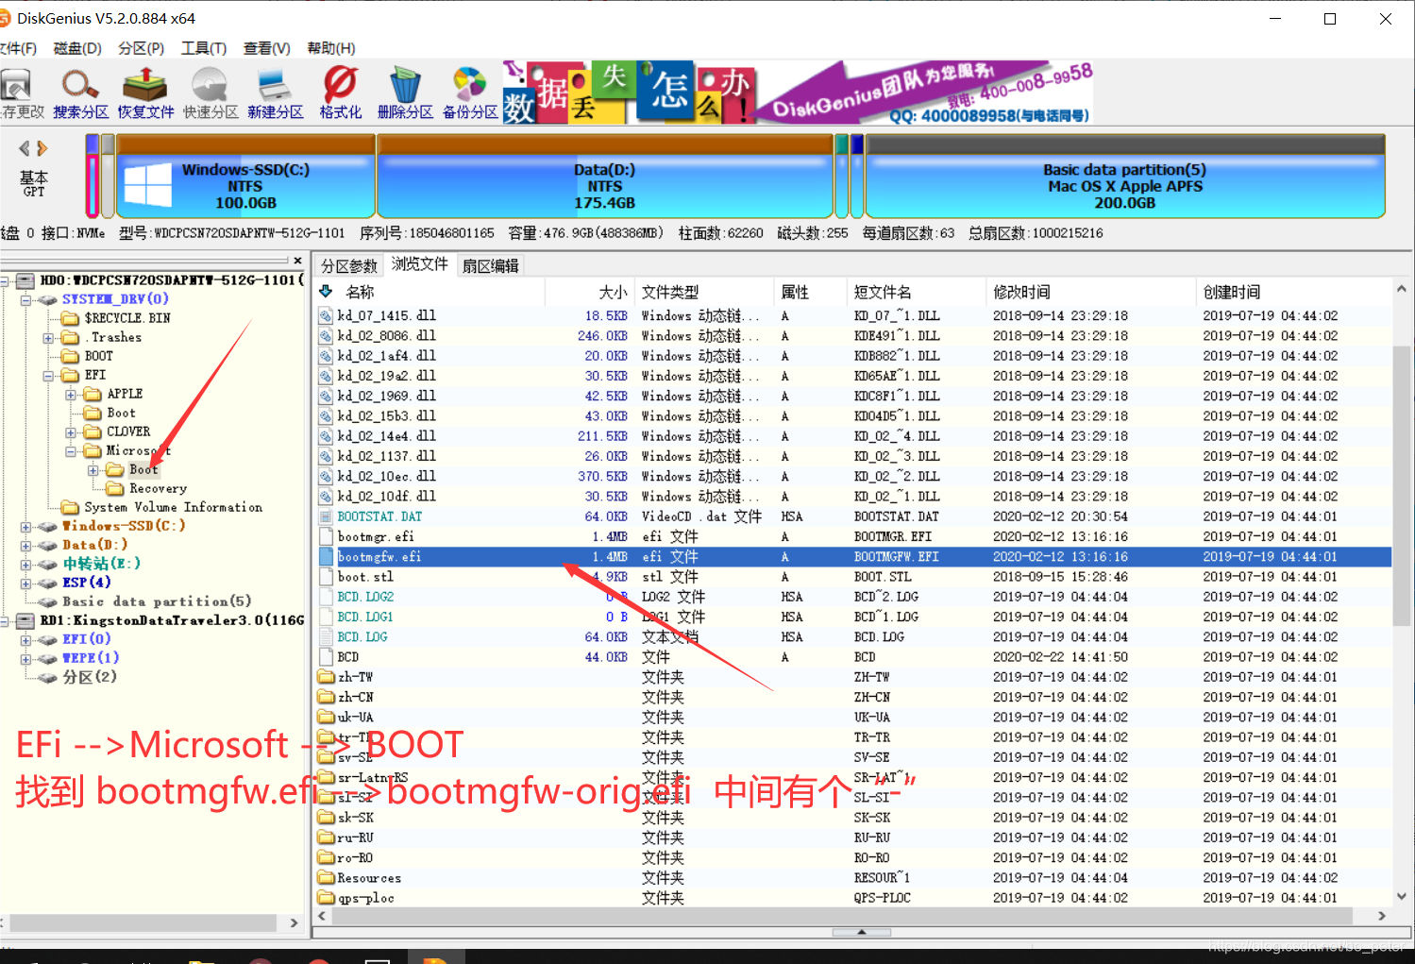Sort files by 短文件名 column header
This screenshot has height=964, width=1415.
pos(916,292)
